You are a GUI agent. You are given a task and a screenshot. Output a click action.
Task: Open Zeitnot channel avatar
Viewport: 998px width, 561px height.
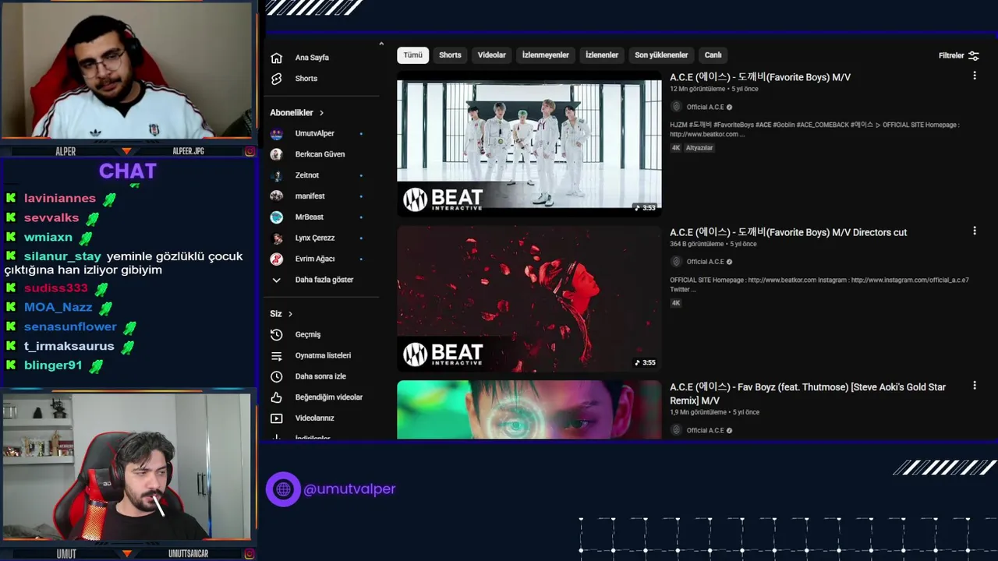(276, 175)
